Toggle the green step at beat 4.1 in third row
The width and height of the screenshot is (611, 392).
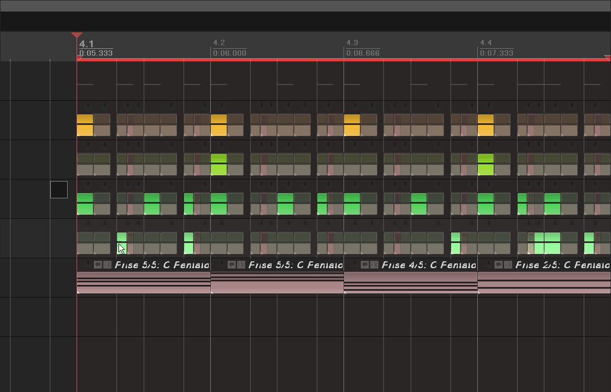click(85, 204)
